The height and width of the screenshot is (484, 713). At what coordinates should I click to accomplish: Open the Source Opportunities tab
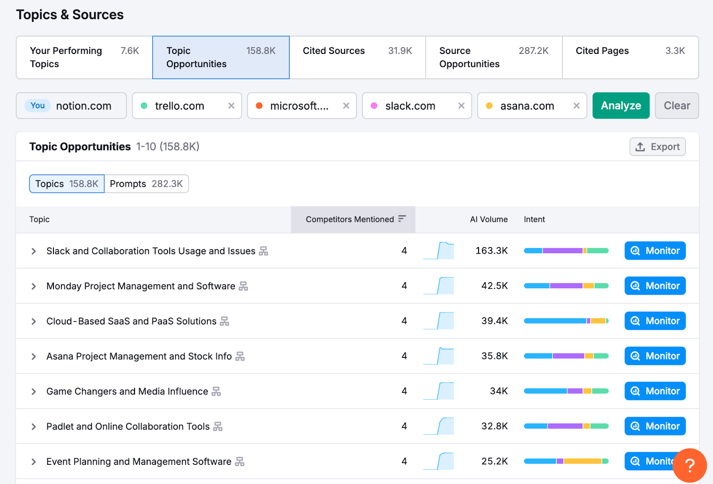click(469, 57)
